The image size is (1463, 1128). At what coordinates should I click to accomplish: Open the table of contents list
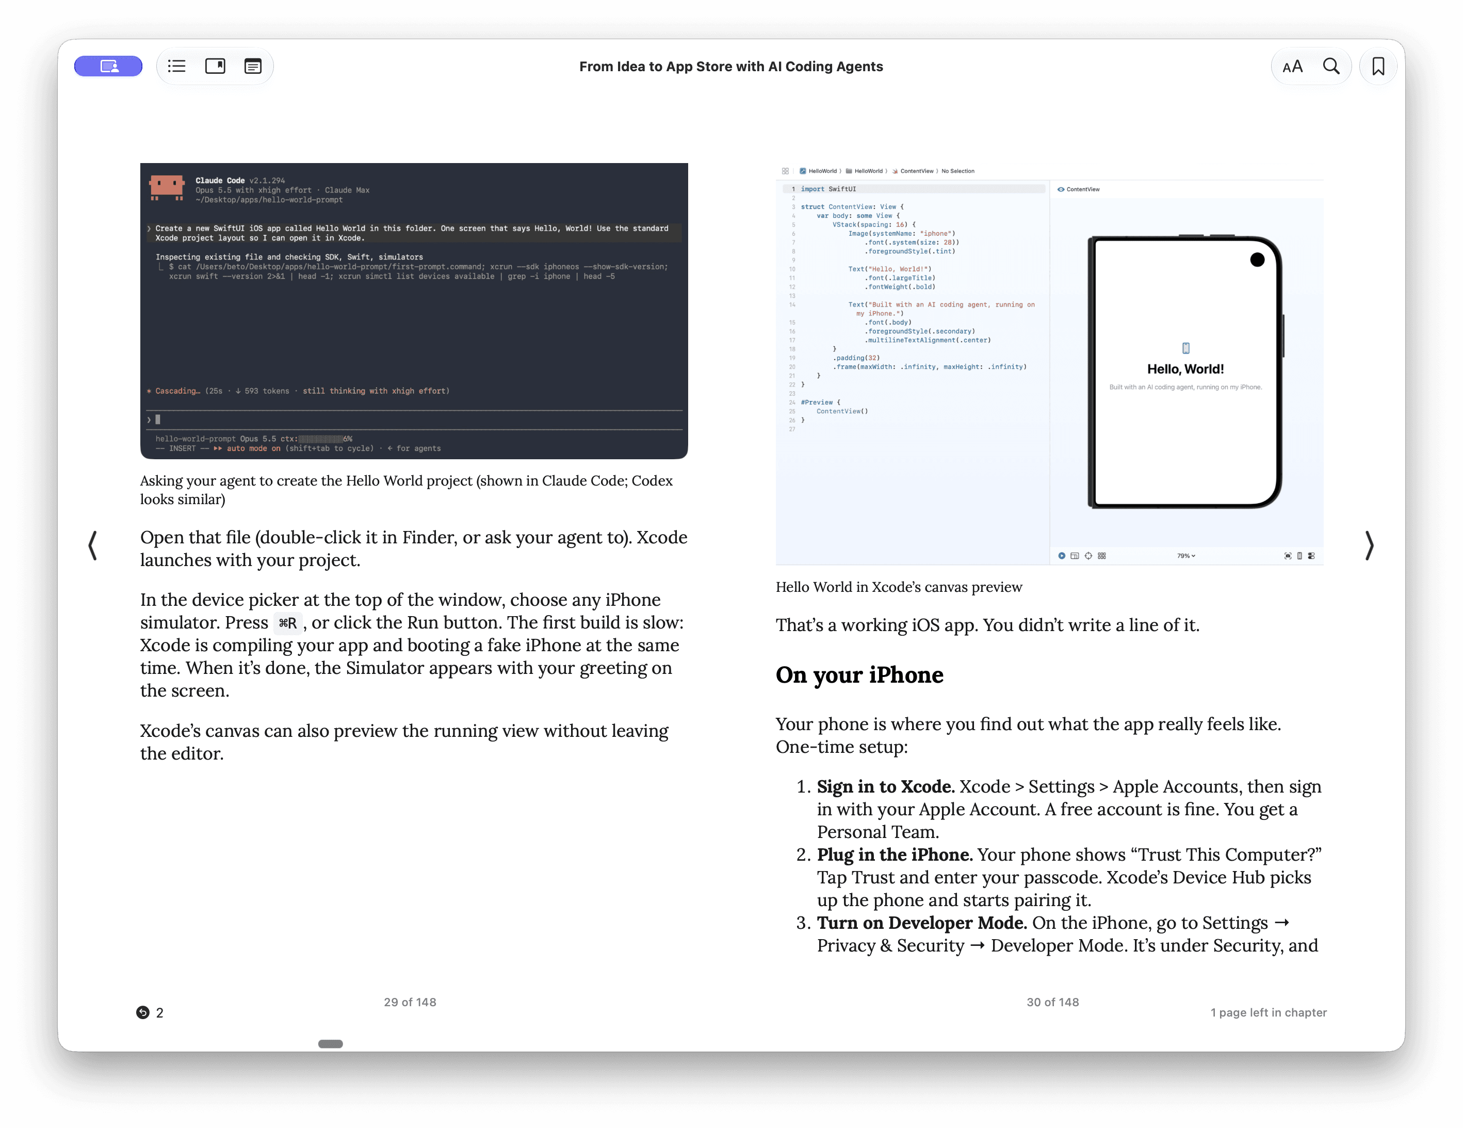[x=177, y=66]
